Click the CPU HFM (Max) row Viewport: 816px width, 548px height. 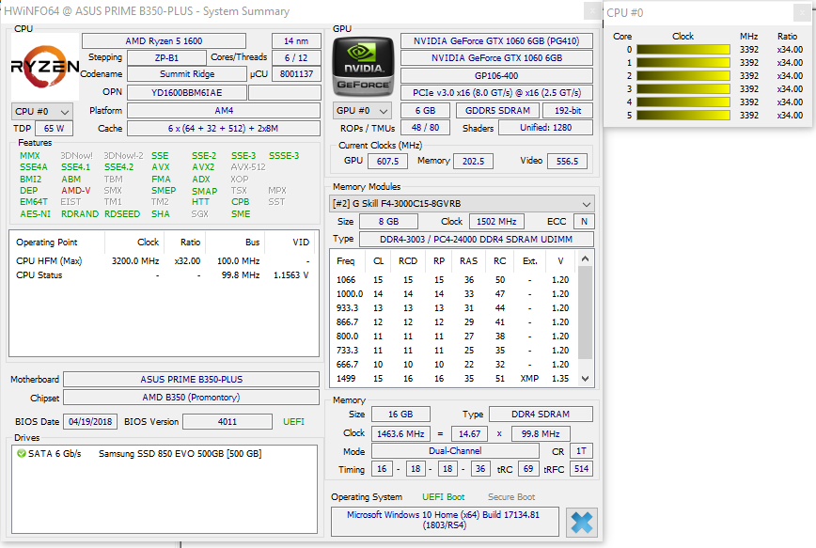pyautogui.click(x=163, y=260)
